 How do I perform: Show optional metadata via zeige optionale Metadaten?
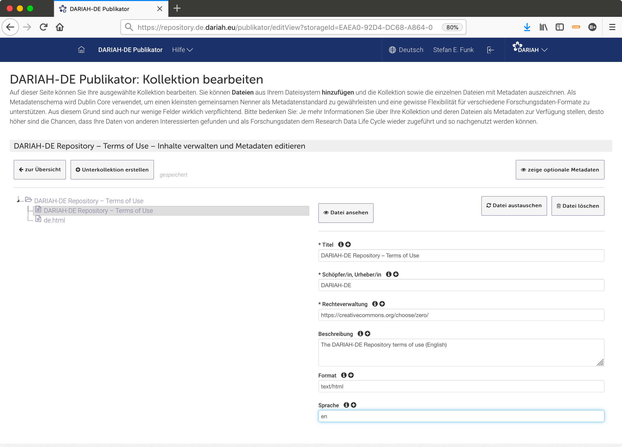point(560,169)
